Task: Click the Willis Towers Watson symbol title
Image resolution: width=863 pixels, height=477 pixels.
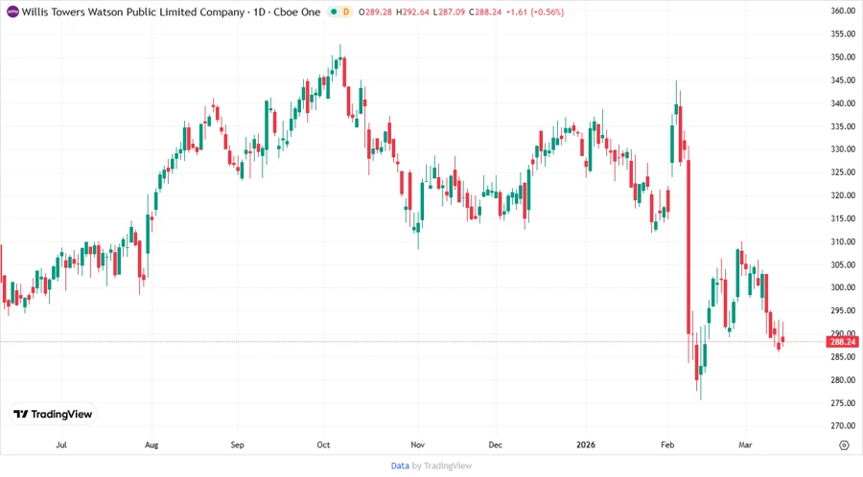Action: pyautogui.click(x=133, y=11)
